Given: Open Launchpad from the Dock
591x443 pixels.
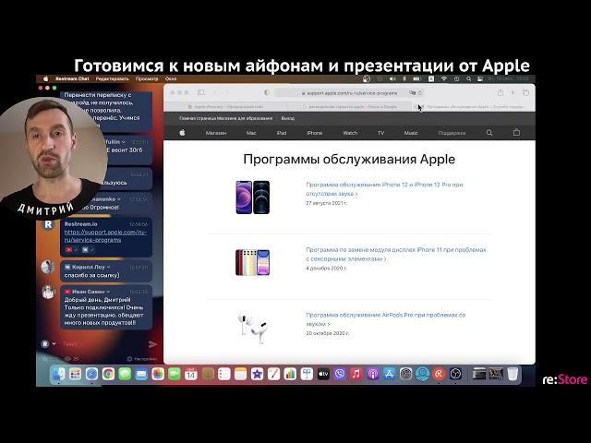Looking at the screenshot, I should point(75,374).
